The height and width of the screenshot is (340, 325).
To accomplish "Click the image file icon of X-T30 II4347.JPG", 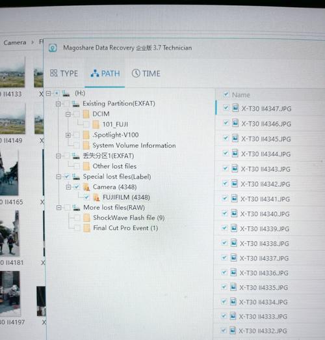I will 235,108.
